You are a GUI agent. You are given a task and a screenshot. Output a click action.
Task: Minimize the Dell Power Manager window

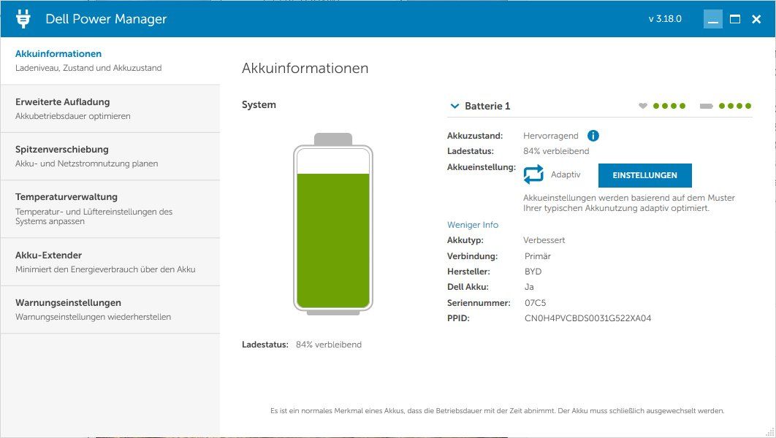[712, 19]
